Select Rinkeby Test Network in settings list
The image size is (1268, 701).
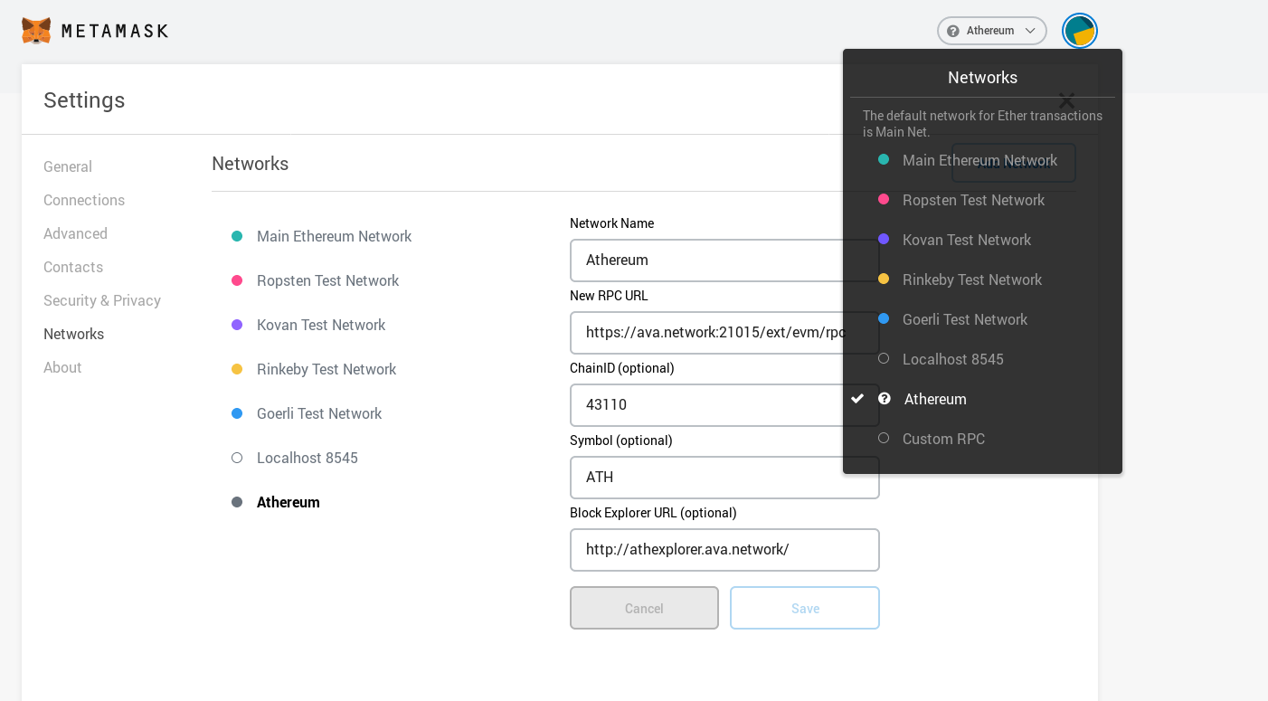[x=326, y=369]
